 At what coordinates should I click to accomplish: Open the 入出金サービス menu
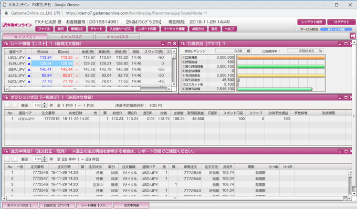(120, 29)
